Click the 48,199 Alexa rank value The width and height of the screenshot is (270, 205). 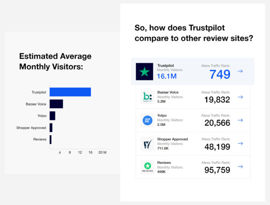(x=217, y=147)
